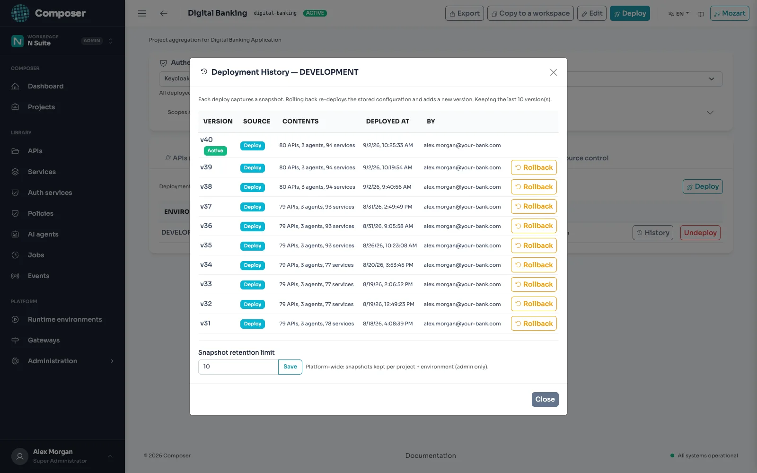Expand the Administration submenu
This screenshot has height=473, width=757.
tap(62, 361)
